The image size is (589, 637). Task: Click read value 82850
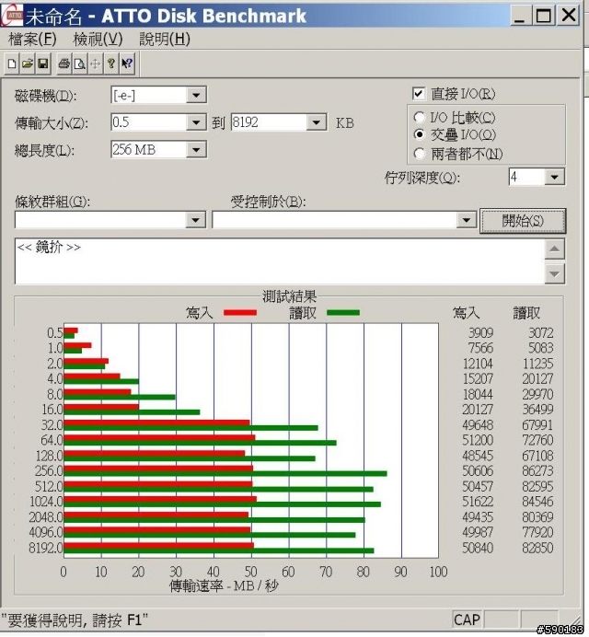(x=537, y=548)
